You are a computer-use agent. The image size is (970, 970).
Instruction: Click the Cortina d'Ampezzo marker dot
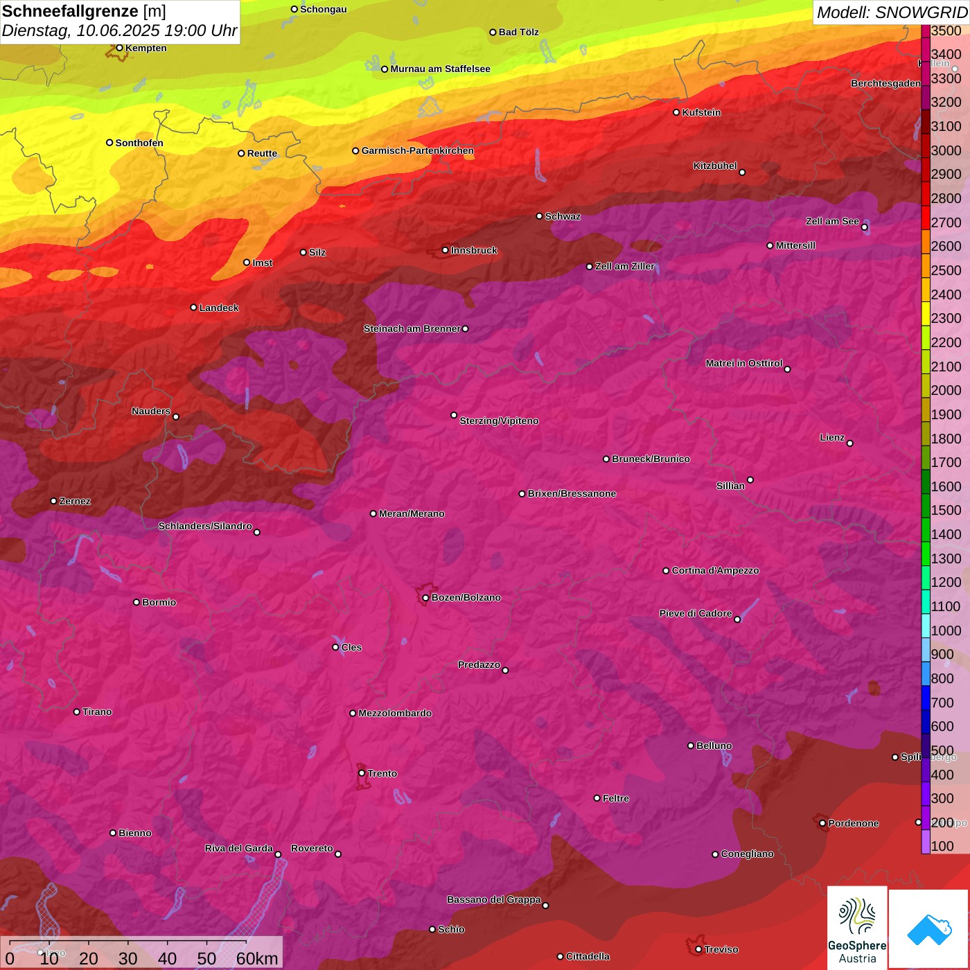(666, 571)
